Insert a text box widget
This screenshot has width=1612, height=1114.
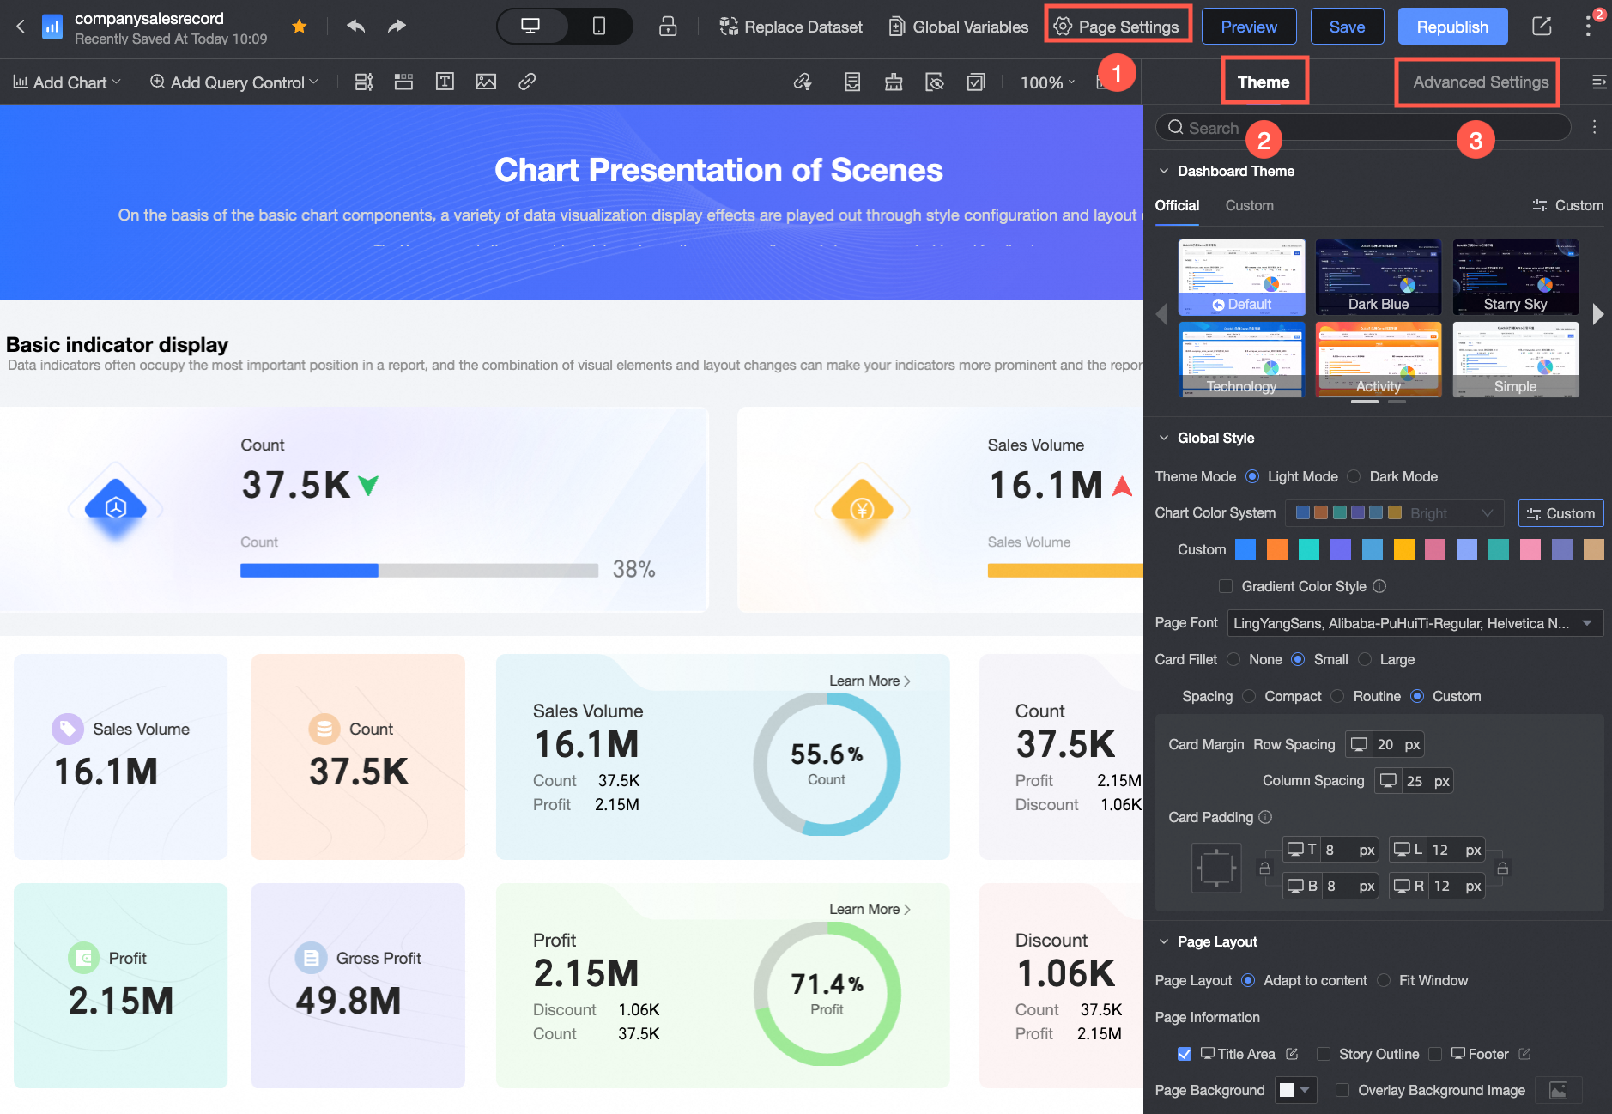pyautogui.click(x=445, y=82)
